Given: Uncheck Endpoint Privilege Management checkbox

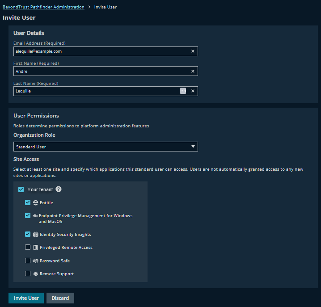Looking at the screenshot, I should point(28,215).
